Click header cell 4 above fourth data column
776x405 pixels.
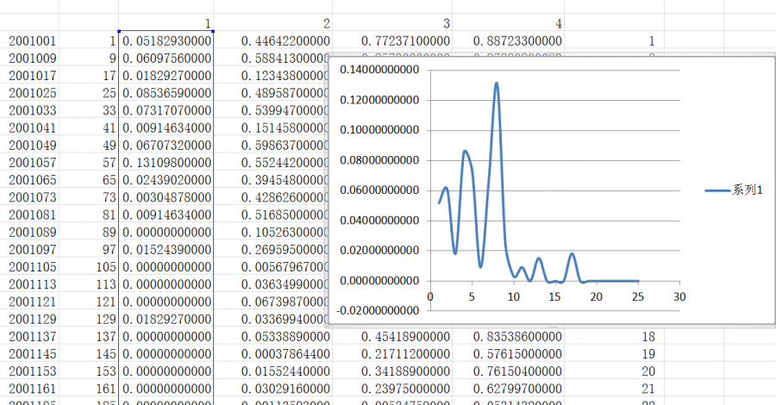pyautogui.click(x=508, y=22)
